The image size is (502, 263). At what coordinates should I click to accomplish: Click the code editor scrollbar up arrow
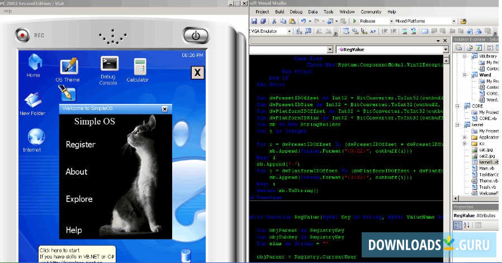[446, 60]
